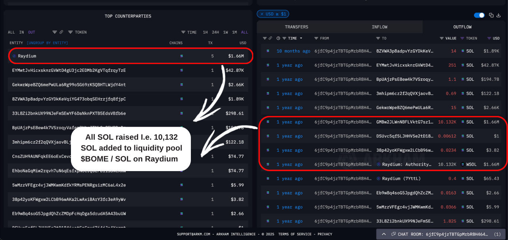The width and height of the screenshot is (508, 240).
Task: Click recipient GMBw2JLWnNBFLVktG7sz1 in transfers
Action: pyautogui.click(x=405, y=122)
